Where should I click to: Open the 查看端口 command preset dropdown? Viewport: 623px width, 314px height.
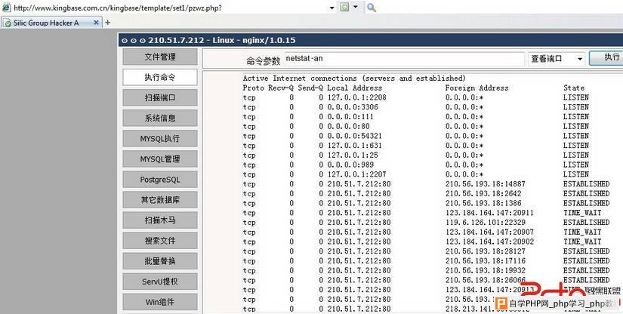pyautogui.click(x=557, y=59)
